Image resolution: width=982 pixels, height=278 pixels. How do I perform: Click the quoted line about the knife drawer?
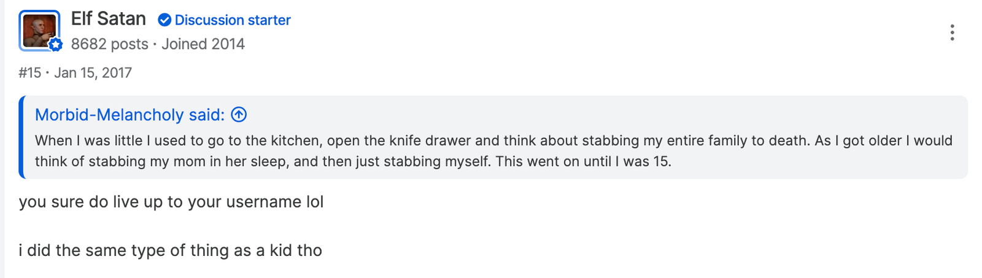493,140
